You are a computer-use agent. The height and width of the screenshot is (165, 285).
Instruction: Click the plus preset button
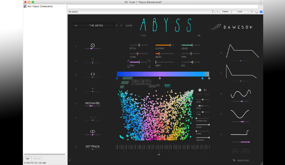[217, 12]
